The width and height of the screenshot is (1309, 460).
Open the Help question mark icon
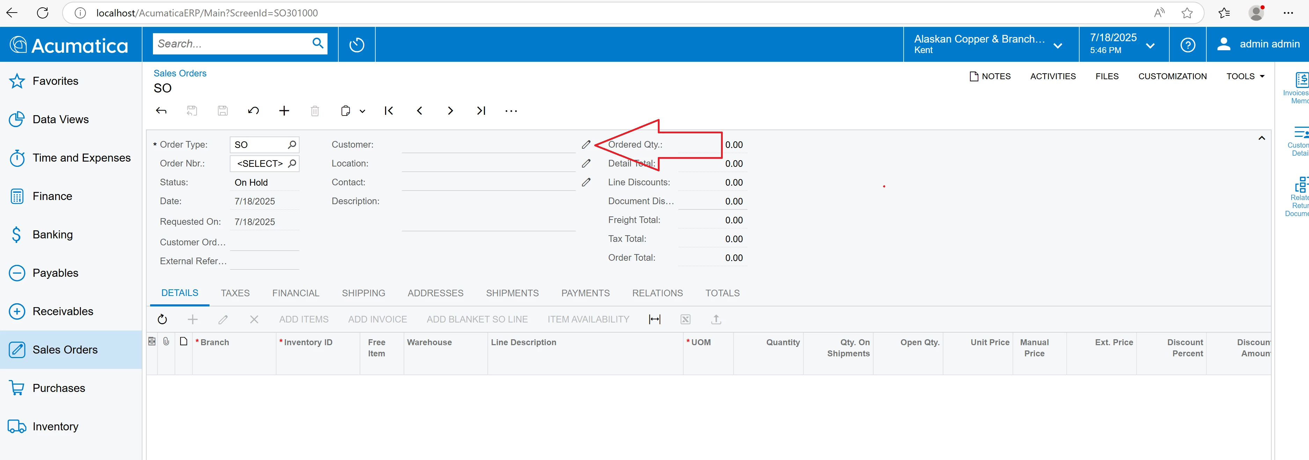(1187, 45)
